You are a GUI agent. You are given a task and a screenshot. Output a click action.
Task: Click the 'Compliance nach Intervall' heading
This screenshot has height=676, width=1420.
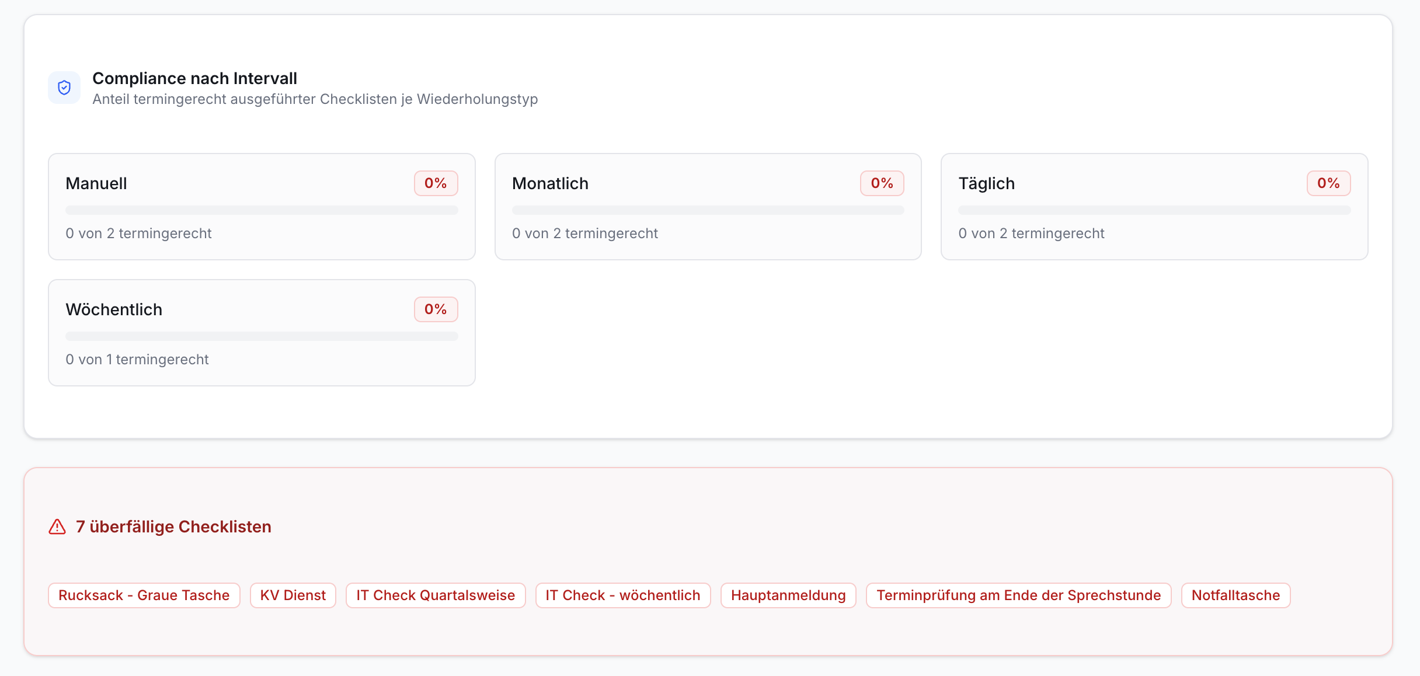point(194,78)
